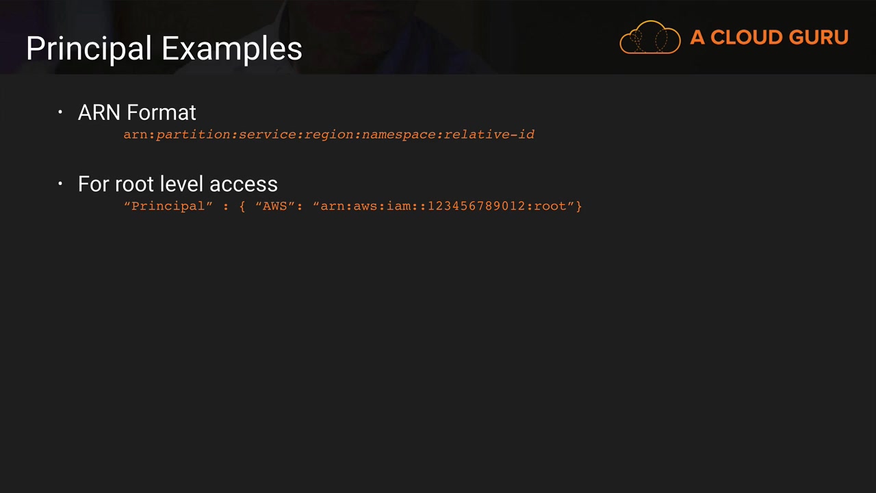Image resolution: width=876 pixels, height=493 pixels.
Task: Click the word root ending the ARN
Action: pyautogui.click(x=550, y=206)
